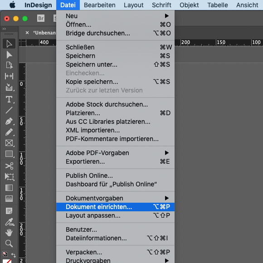Open Dashboard für Publish Online
This screenshot has height=263, width=263.
pyautogui.click(x=115, y=184)
